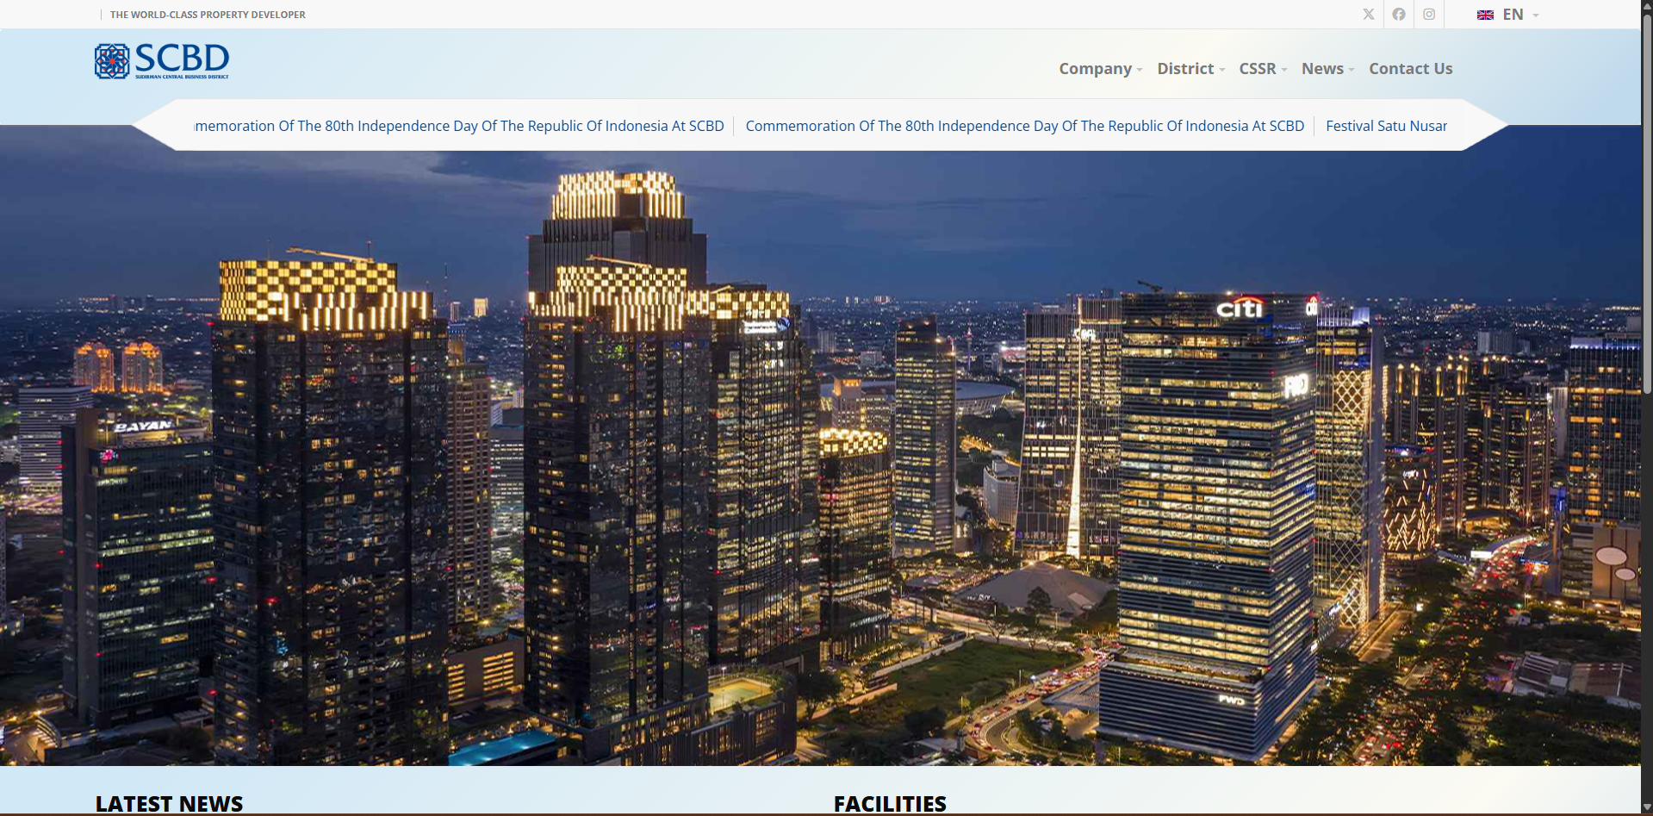Screen dimensions: 1653x816
Task: Expand the District dropdown menu
Action: 1190,69
